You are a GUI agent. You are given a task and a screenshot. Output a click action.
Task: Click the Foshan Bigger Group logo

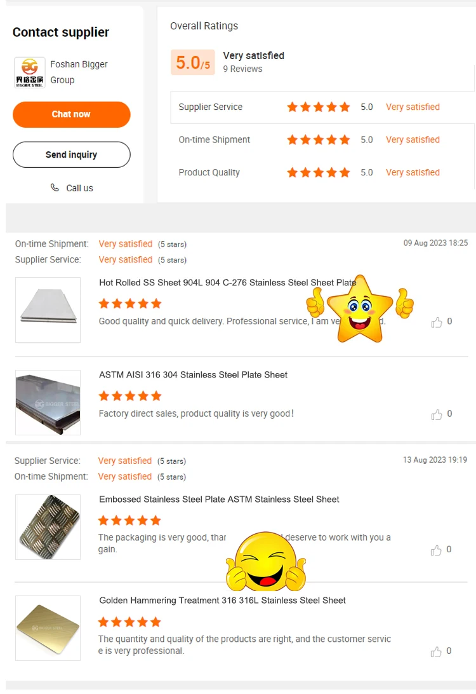30,72
